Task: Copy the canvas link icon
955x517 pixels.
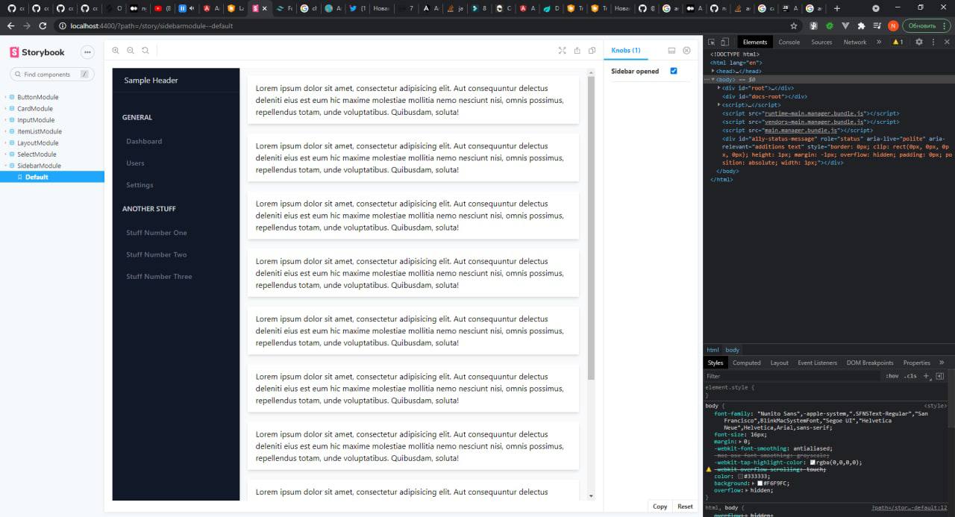Action: [x=592, y=51]
